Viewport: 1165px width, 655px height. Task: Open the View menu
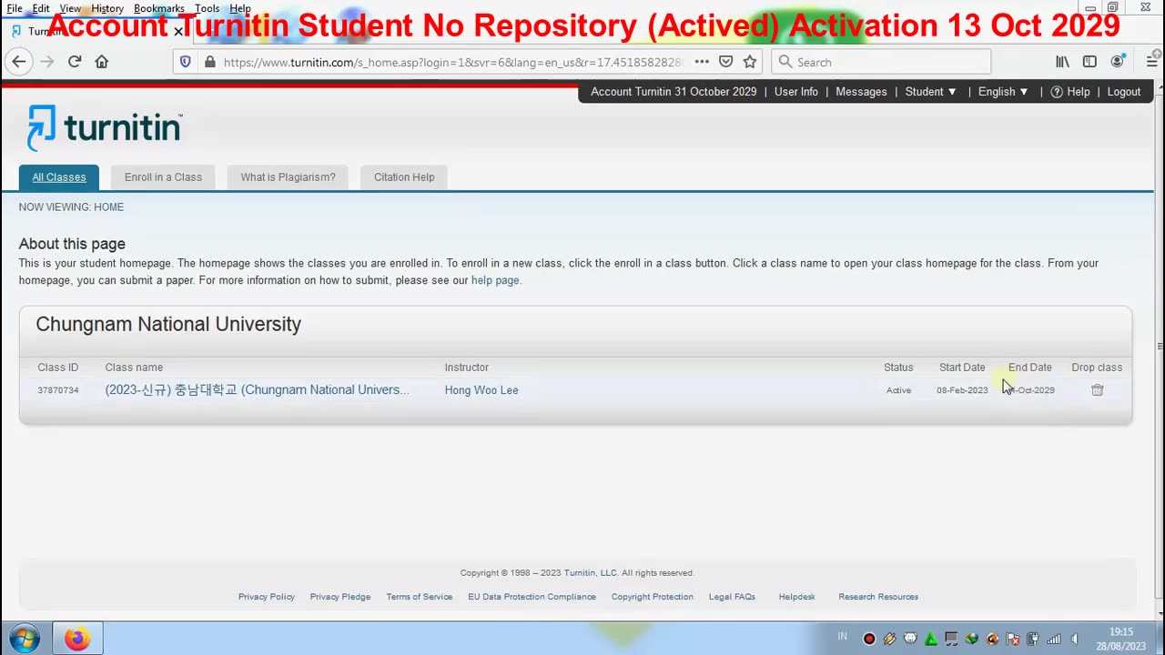[x=70, y=8]
